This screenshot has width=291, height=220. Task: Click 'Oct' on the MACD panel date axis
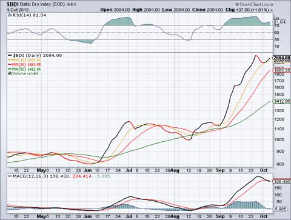click(264, 216)
